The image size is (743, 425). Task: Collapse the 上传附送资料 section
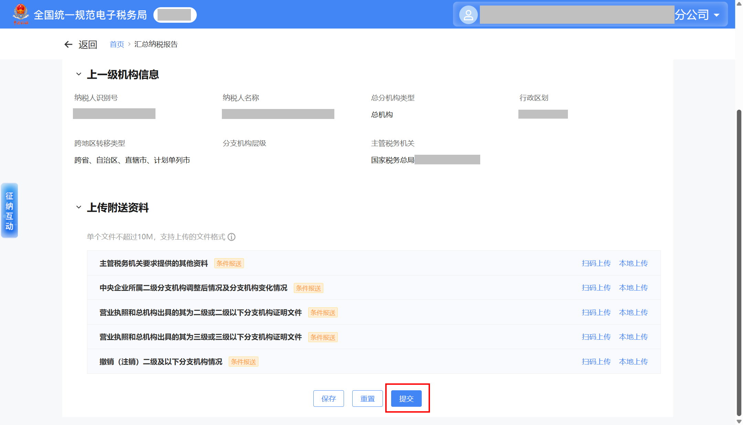coord(79,207)
